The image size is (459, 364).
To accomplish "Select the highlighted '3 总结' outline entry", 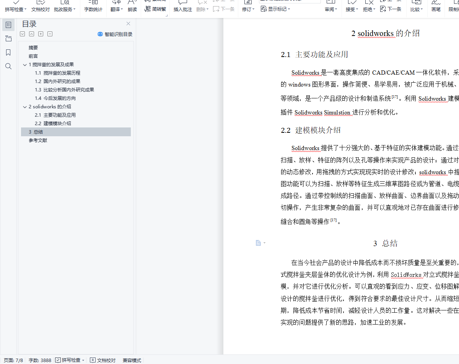I will (76, 132).
